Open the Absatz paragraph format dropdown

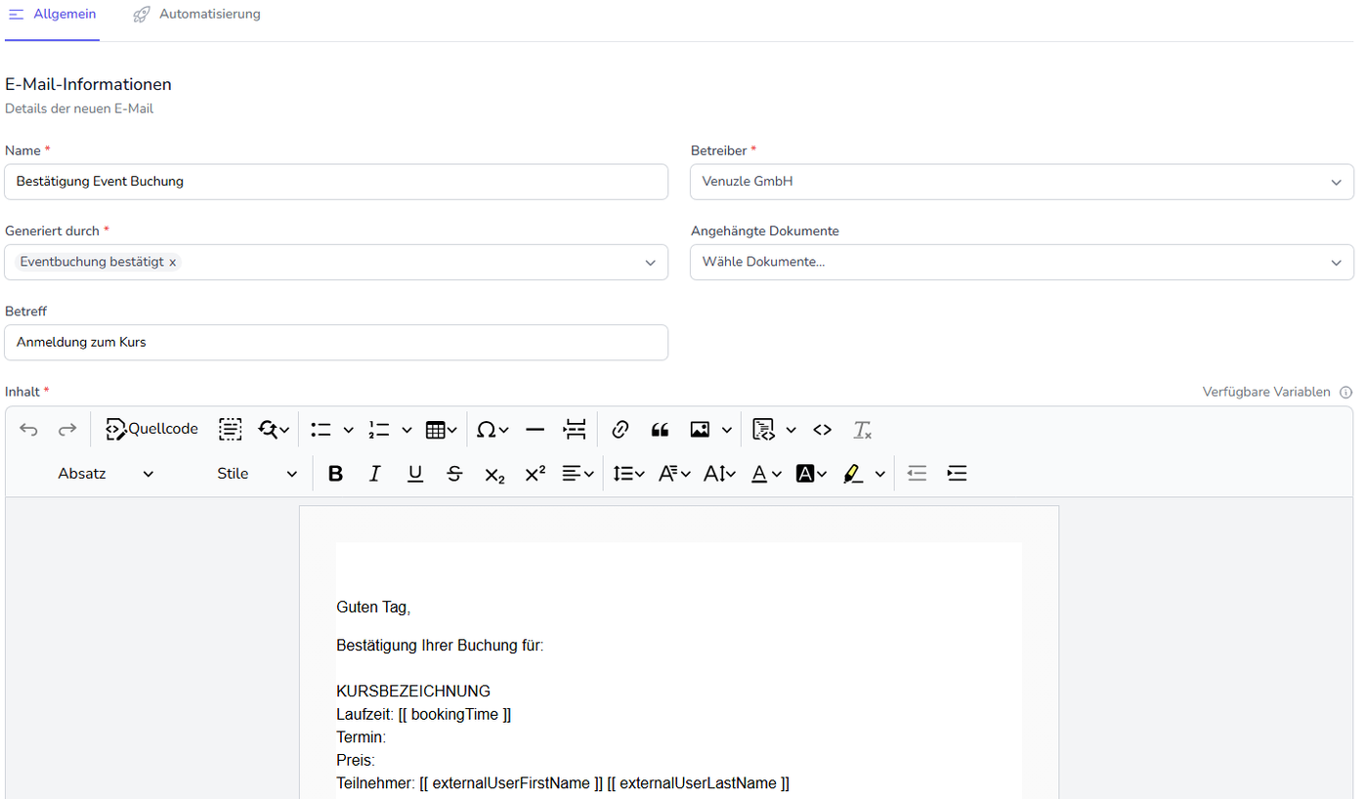pyautogui.click(x=106, y=474)
